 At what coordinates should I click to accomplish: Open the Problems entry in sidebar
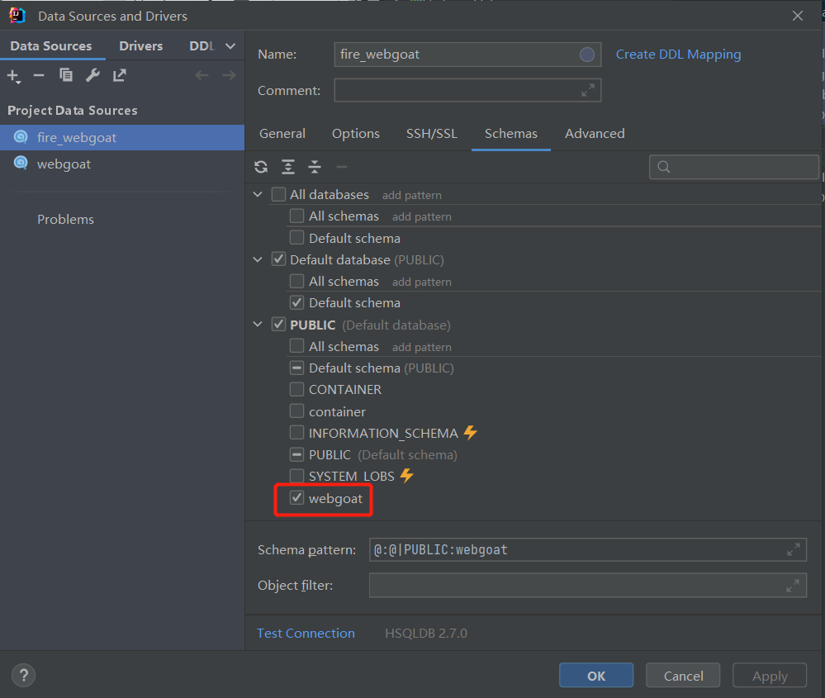(x=66, y=219)
